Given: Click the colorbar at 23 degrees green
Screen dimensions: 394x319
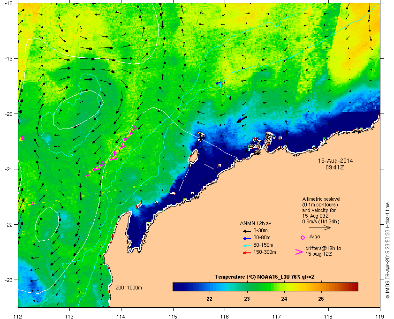Looking at the screenshot, I should [x=247, y=287].
